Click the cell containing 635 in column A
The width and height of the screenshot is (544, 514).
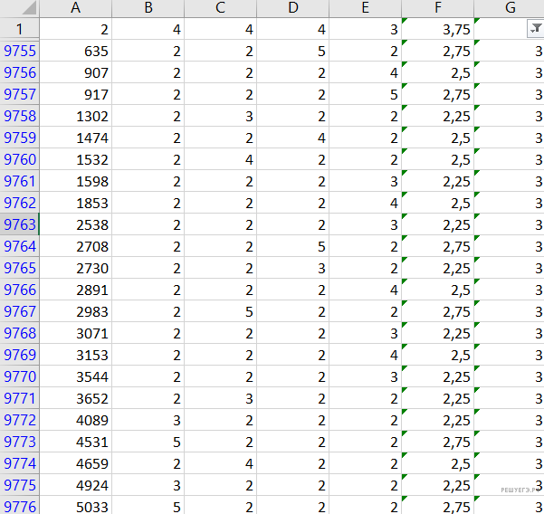click(75, 51)
